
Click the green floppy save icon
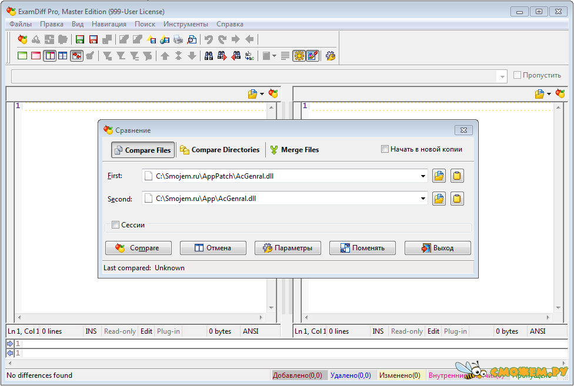tap(80, 39)
